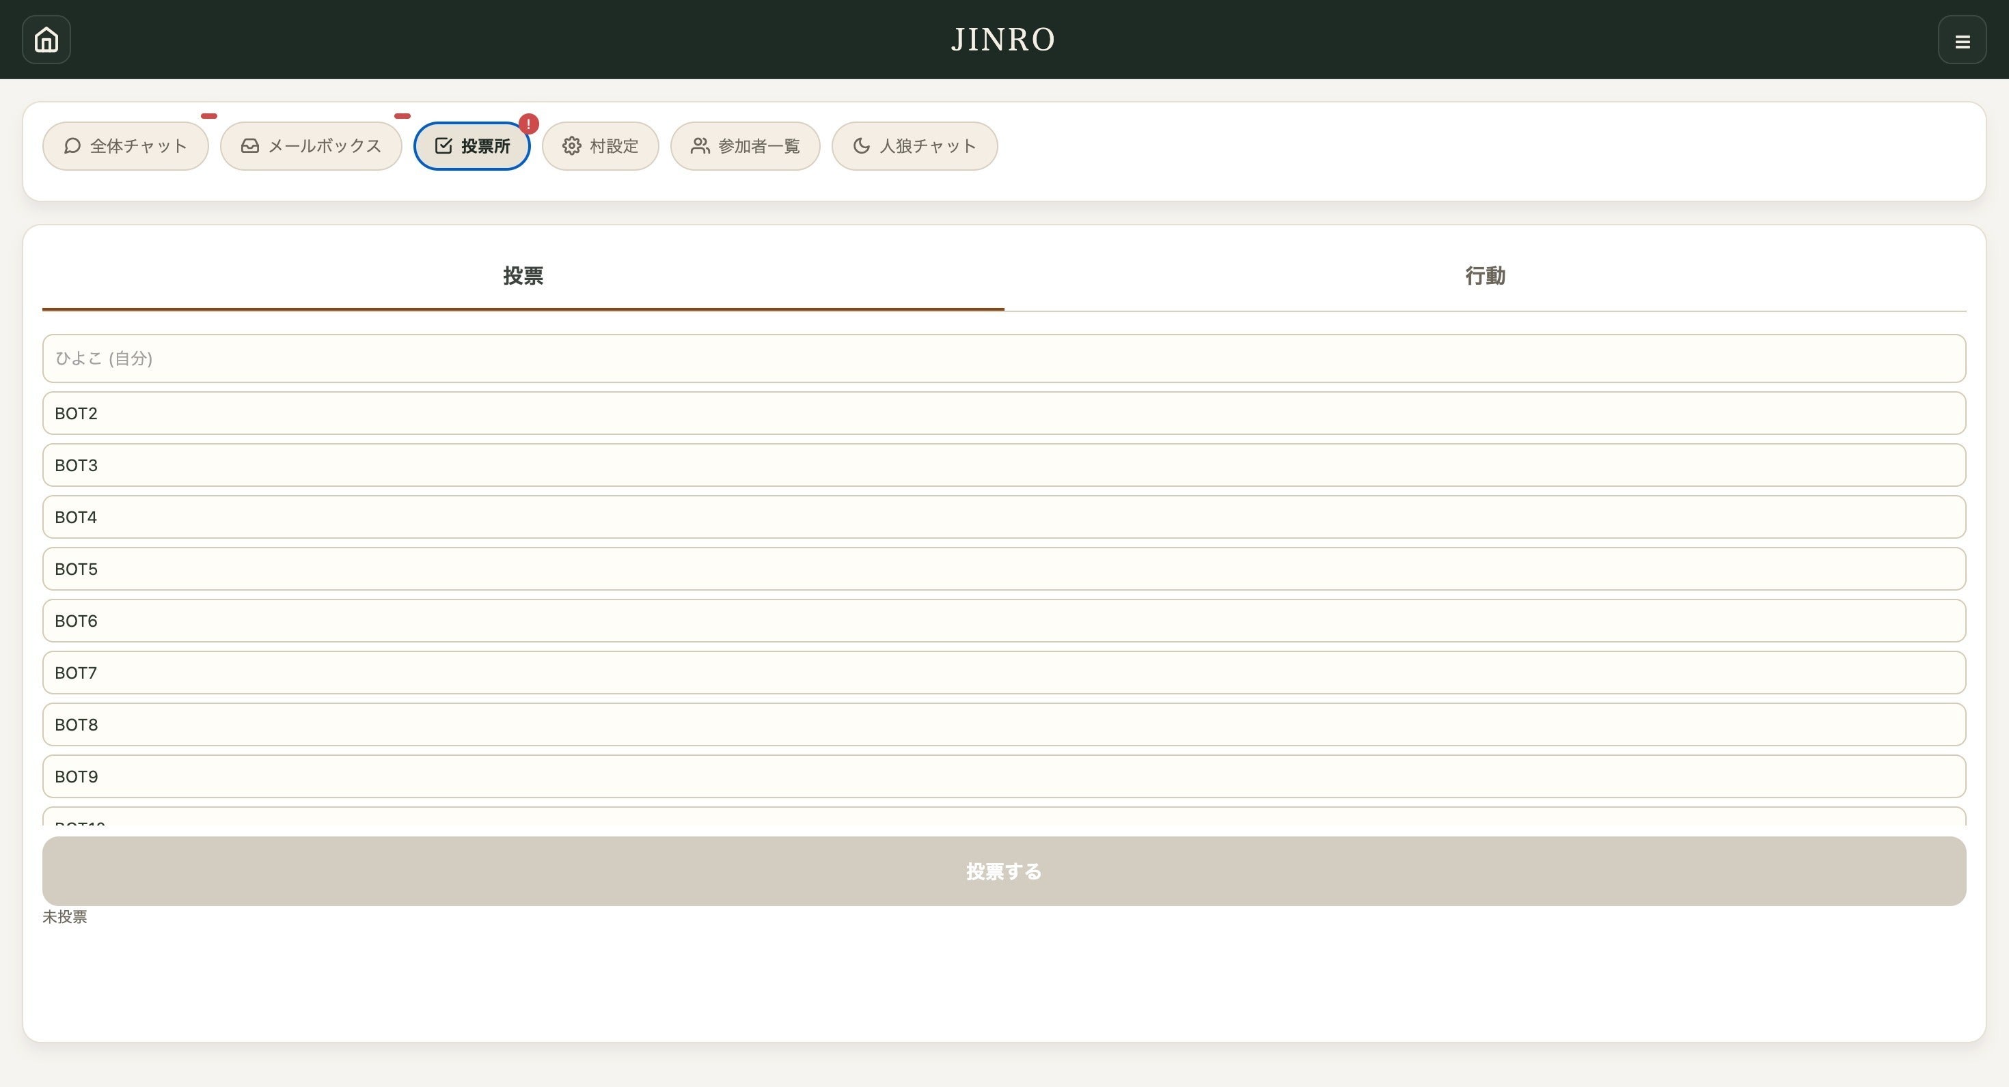Switch to the 行動 tab

click(1484, 276)
